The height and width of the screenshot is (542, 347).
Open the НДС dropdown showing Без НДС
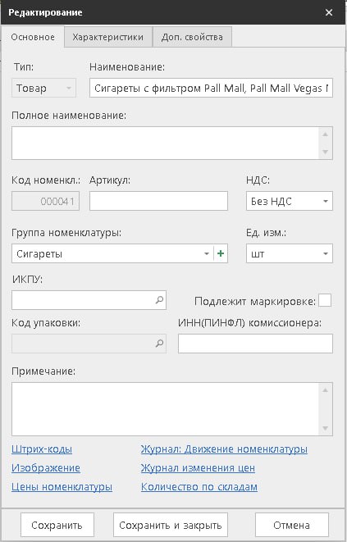(290, 201)
